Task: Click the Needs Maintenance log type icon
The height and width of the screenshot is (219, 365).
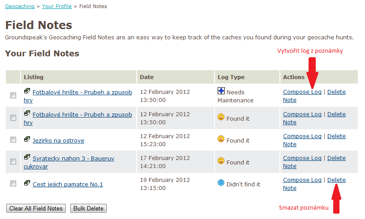Action: pos(221,91)
